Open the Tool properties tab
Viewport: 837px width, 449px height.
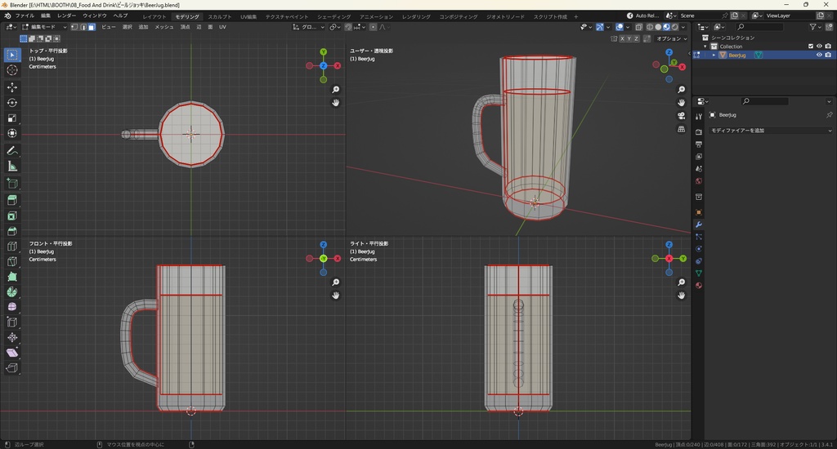point(699,116)
